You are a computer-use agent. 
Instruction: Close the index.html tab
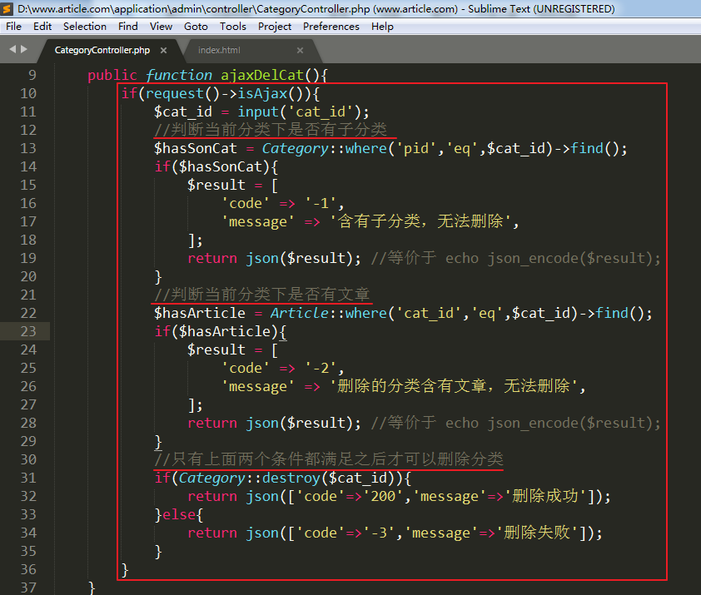pos(300,51)
